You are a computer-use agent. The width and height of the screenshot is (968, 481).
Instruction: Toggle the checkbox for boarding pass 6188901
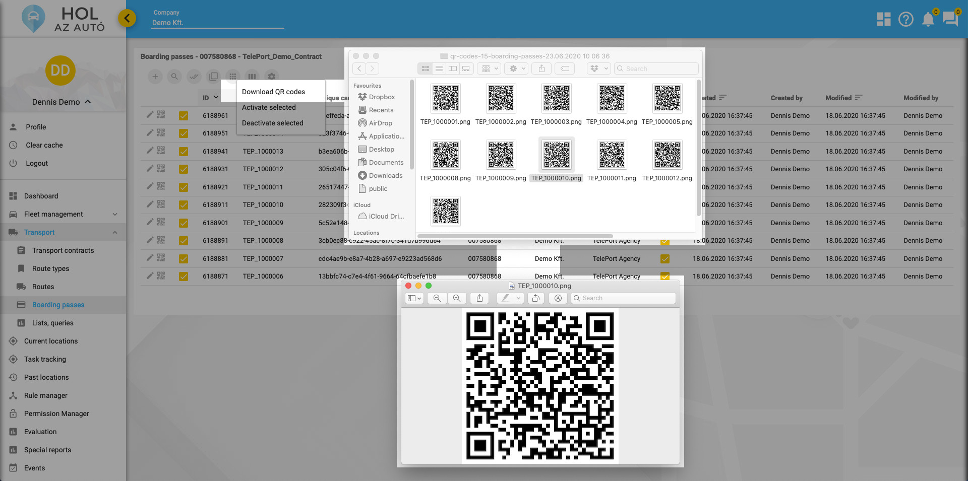184,223
